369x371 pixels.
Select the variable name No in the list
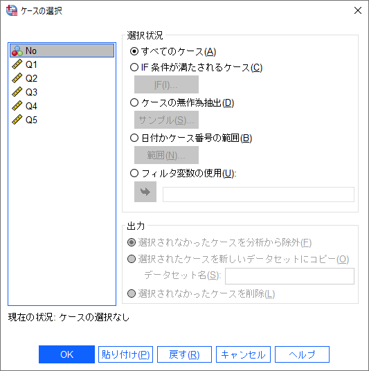pos(31,51)
